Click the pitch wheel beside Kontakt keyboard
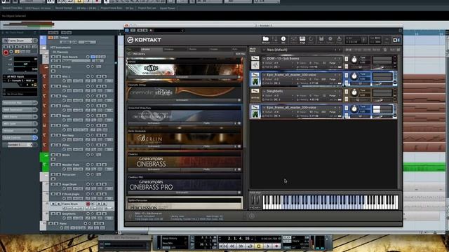Viewport: 449px width, 252px height. coord(253,200)
